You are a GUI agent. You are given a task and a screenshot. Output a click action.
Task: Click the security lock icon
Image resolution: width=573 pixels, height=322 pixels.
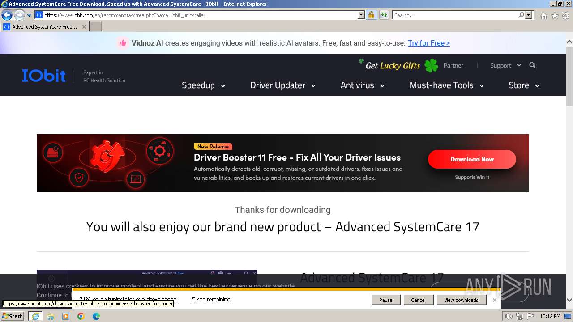[371, 15]
